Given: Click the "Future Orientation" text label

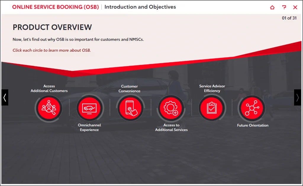Looking at the screenshot, I should pos(253,125).
